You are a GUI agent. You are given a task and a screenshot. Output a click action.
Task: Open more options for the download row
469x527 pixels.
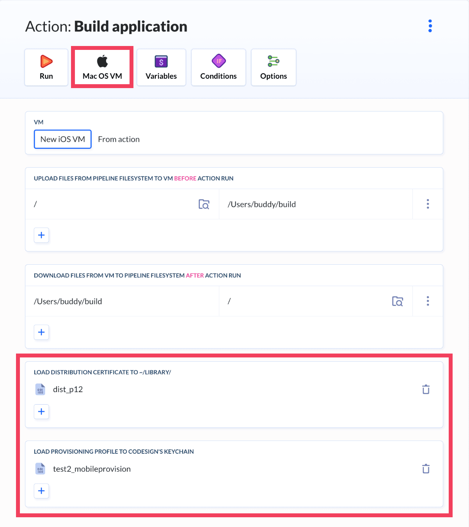click(x=428, y=301)
